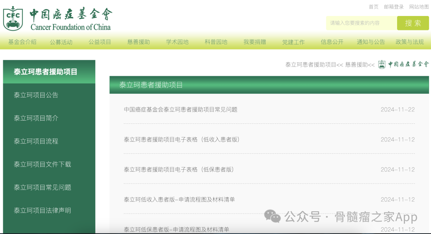Open 党建工作 menu item
Screen dimensions: 431x234
[x=293, y=42]
